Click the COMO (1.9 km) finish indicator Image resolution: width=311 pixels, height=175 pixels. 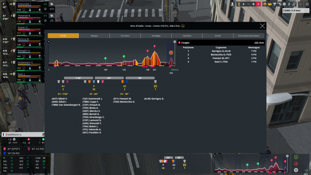tap(295, 11)
